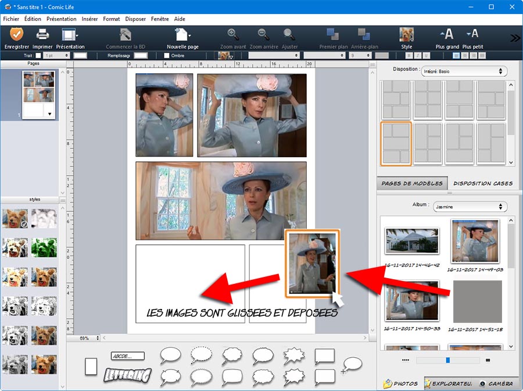Select the orange-highlighted page layout template
The width and height of the screenshot is (523, 391).
396,144
